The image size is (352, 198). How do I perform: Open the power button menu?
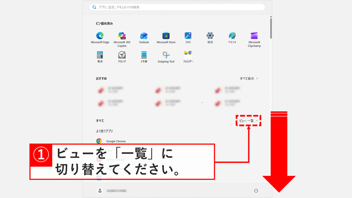coord(256,190)
